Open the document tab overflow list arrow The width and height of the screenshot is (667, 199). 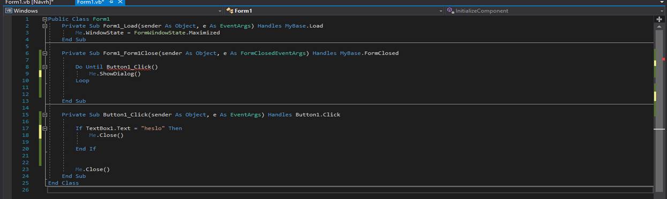pyautogui.click(x=662, y=2)
